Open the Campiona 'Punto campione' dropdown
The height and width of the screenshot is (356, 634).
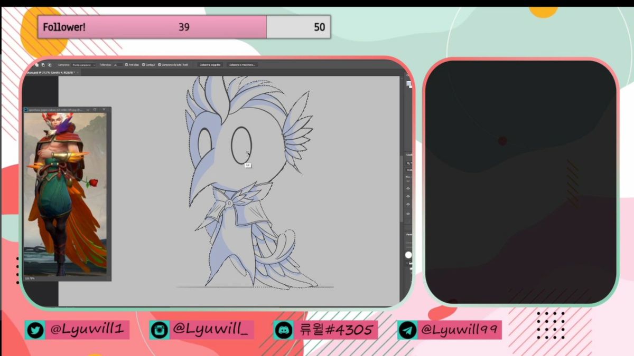[83, 65]
